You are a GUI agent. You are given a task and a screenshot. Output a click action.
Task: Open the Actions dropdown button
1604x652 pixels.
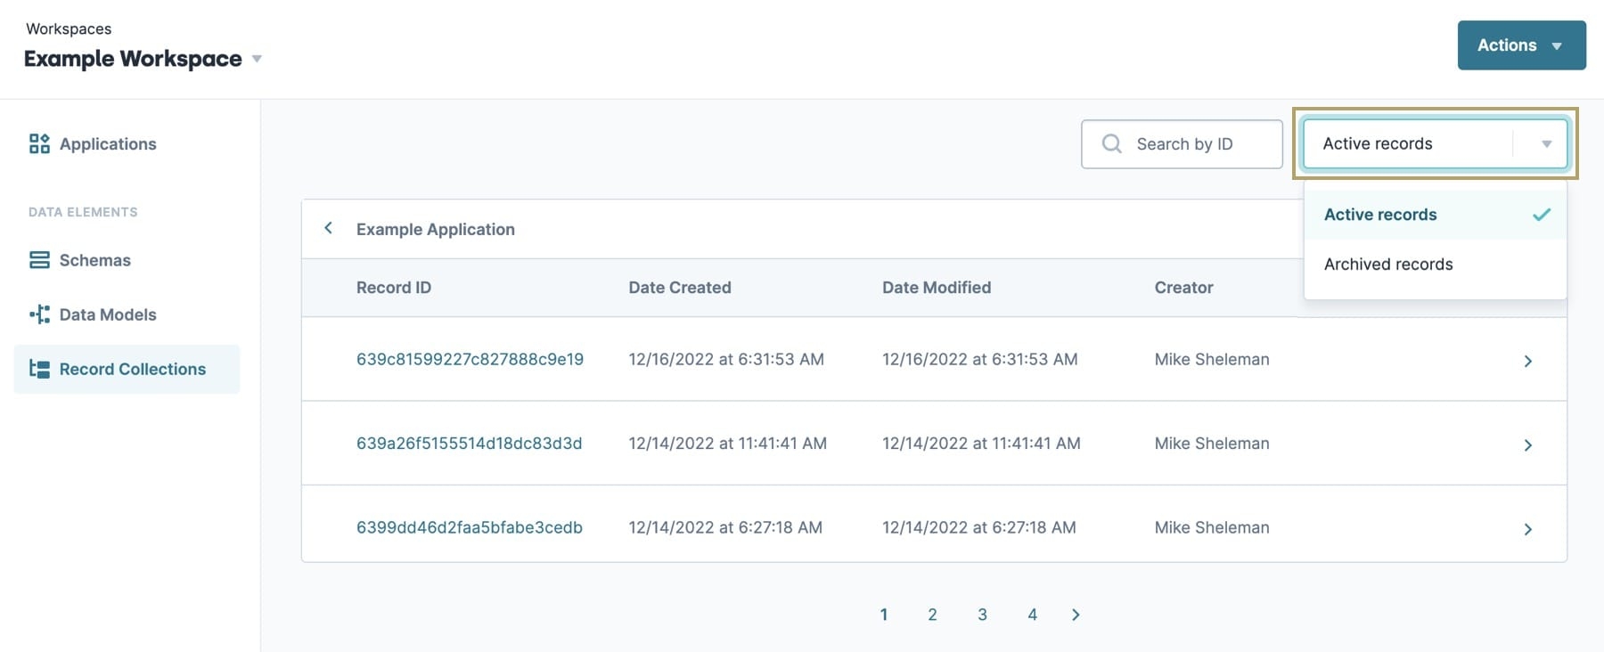pos(1521,45)
